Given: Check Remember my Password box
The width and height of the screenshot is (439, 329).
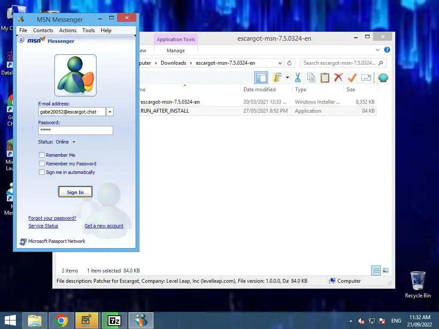Looking at the screenshot, I should [42, 163].
